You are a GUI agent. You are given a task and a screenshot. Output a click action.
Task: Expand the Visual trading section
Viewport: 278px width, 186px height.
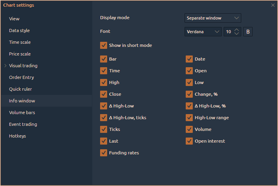pos(5,66)
